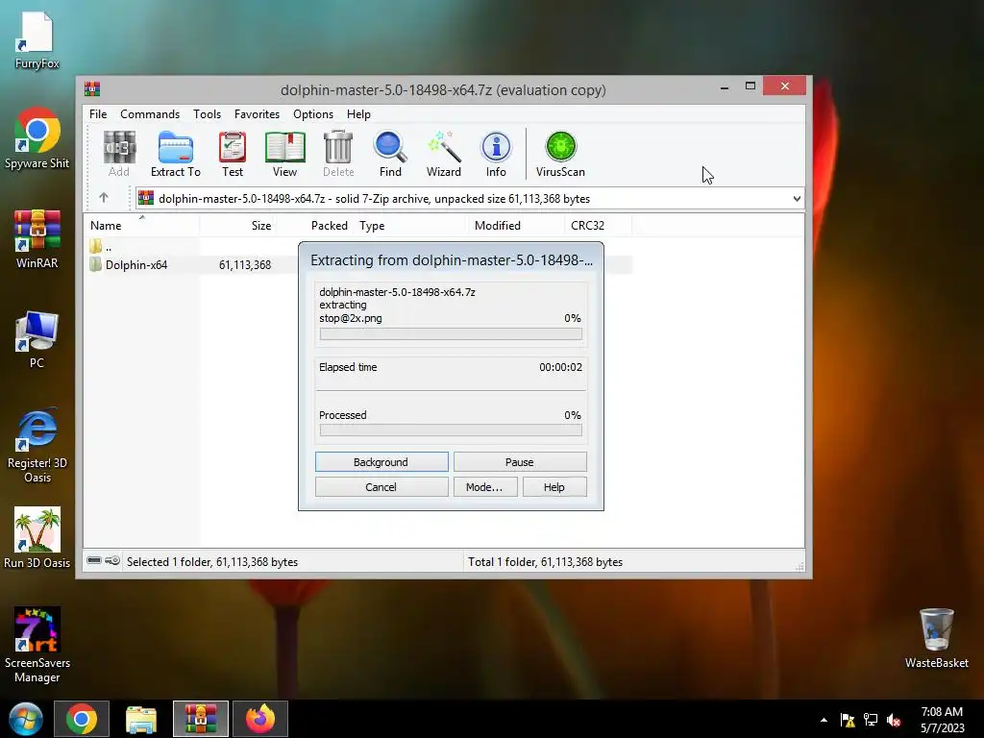This screenshot has height=738, width=984.
Task: Click the WinRAR icon in the title bar
Action: [92, 88]
